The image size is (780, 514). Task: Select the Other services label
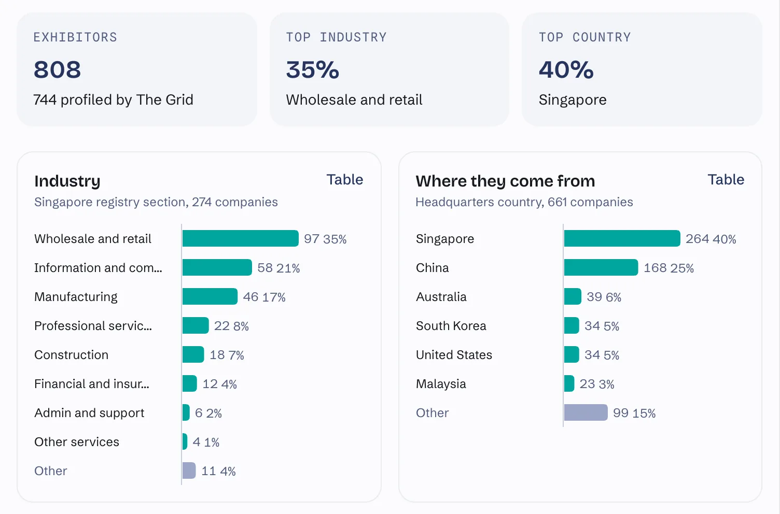tap(77, 442)
